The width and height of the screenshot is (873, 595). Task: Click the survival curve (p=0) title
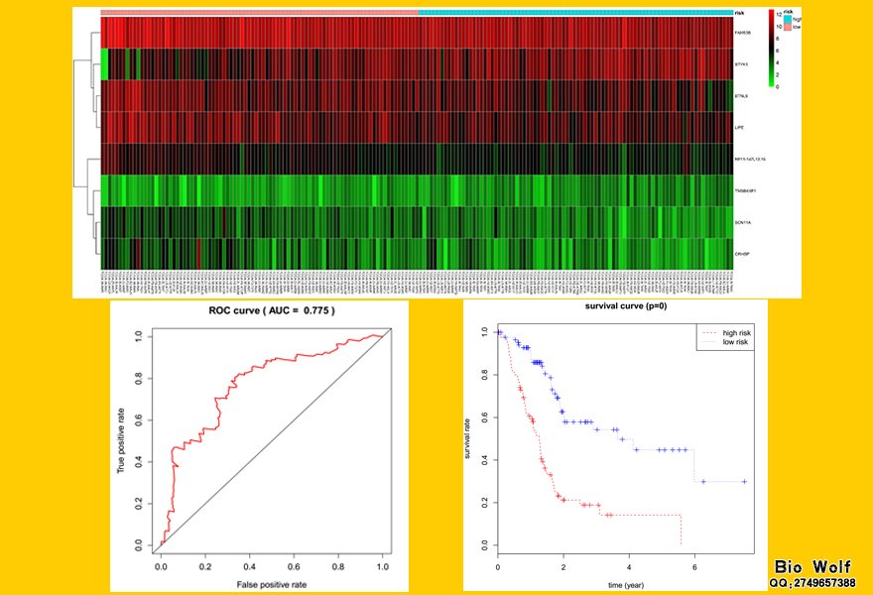(x=626, y=306)
